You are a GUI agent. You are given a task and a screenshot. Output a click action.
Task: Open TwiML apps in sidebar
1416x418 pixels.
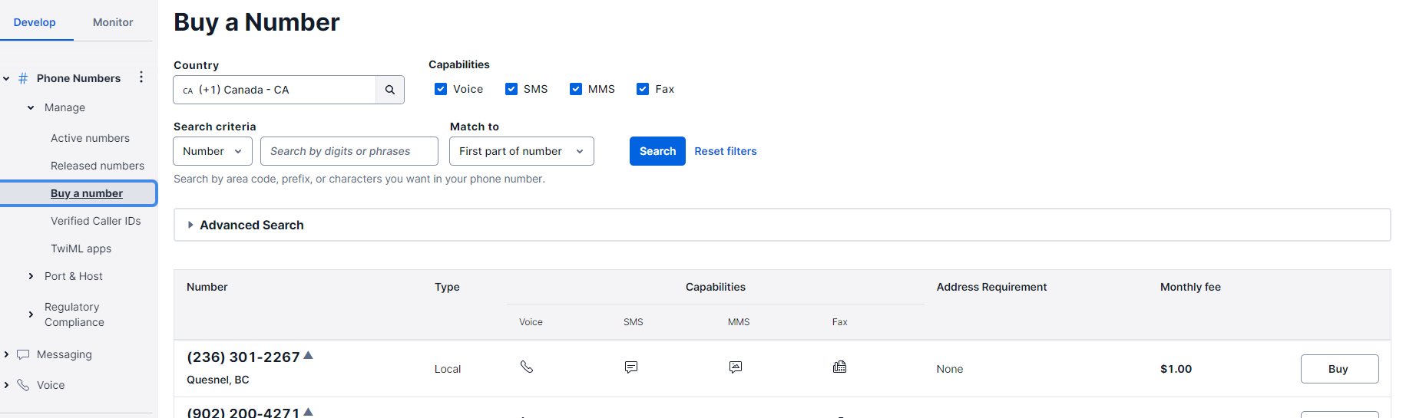(81, 248)
